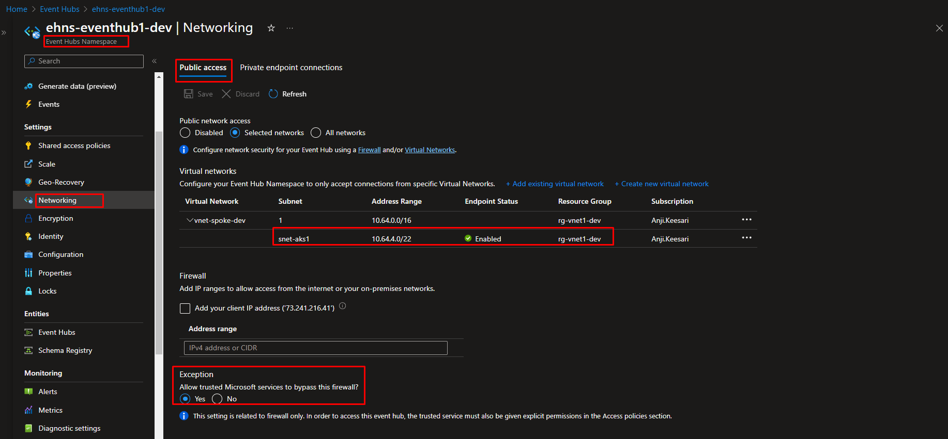Click the Generate data (preview) icon
Screen dimensions: 948x439
click(28, 86)
